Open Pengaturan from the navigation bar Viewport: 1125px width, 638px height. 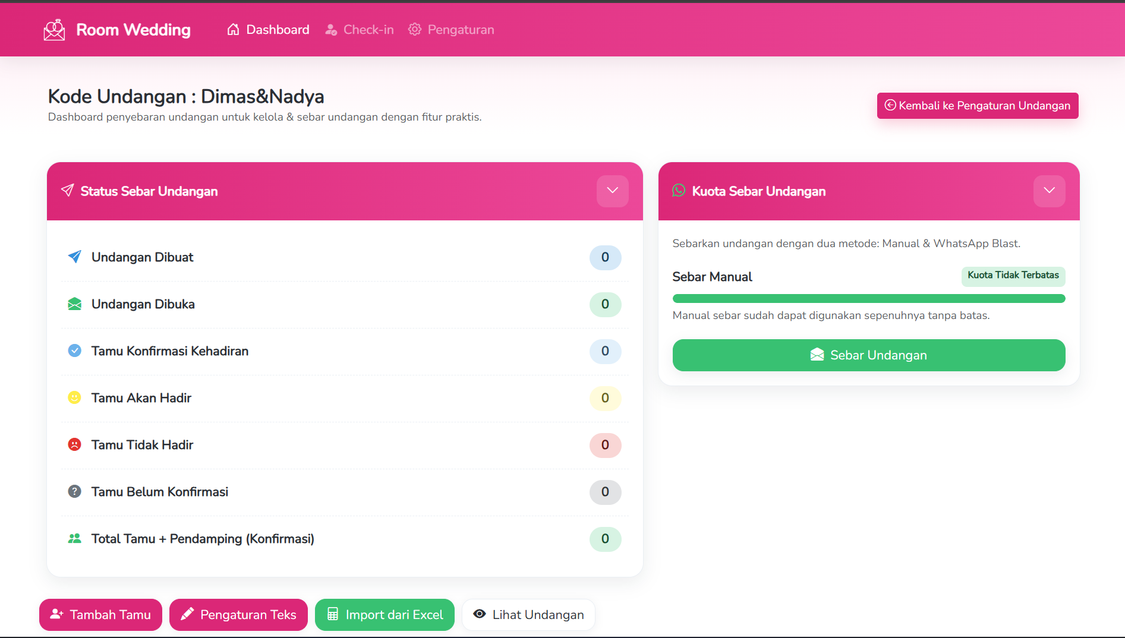click(x=451, y=30)
